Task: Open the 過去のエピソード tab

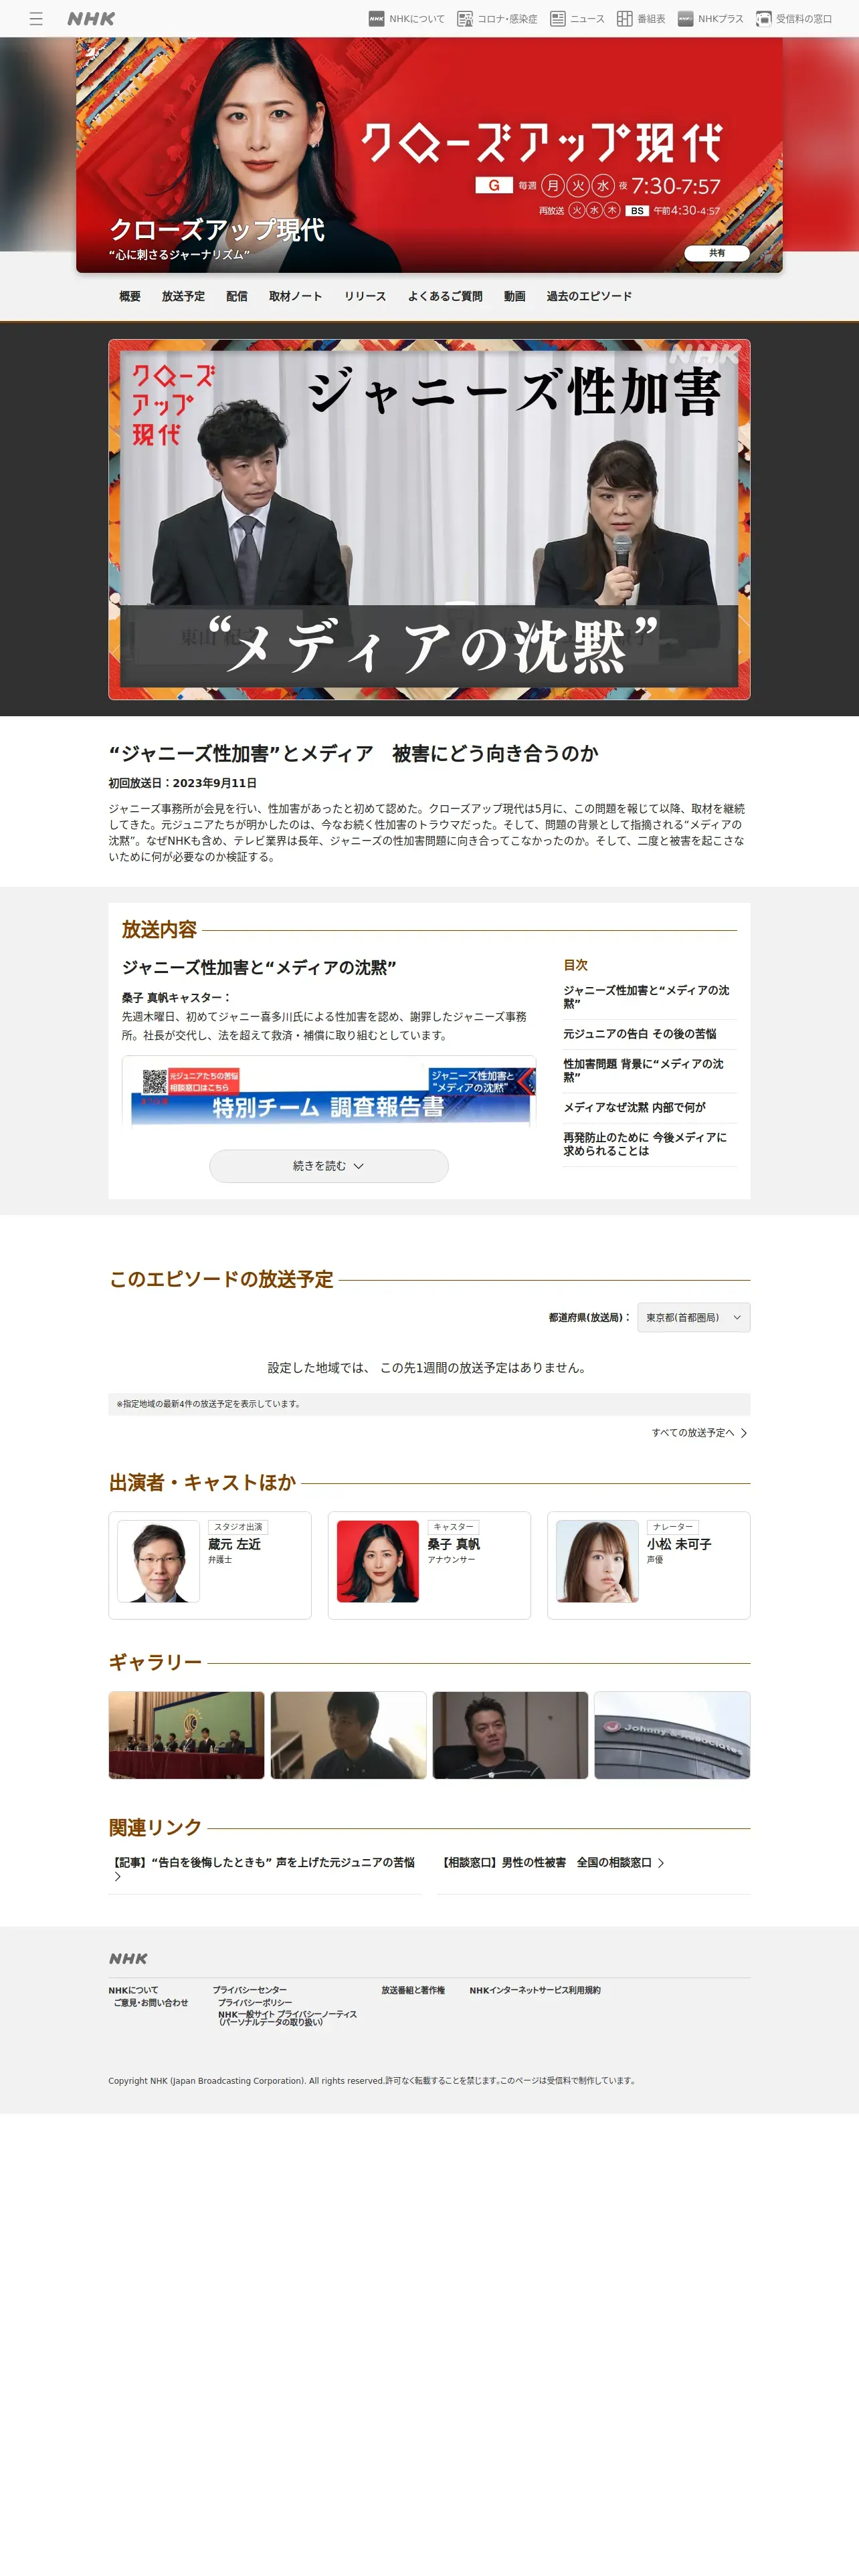Action: [x=589, y=296]
